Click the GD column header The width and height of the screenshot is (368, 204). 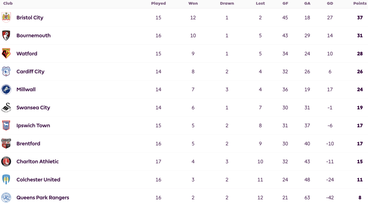[330, 3]
